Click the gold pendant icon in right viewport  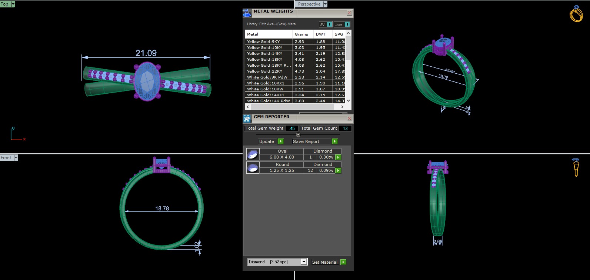tap(576, 167)
